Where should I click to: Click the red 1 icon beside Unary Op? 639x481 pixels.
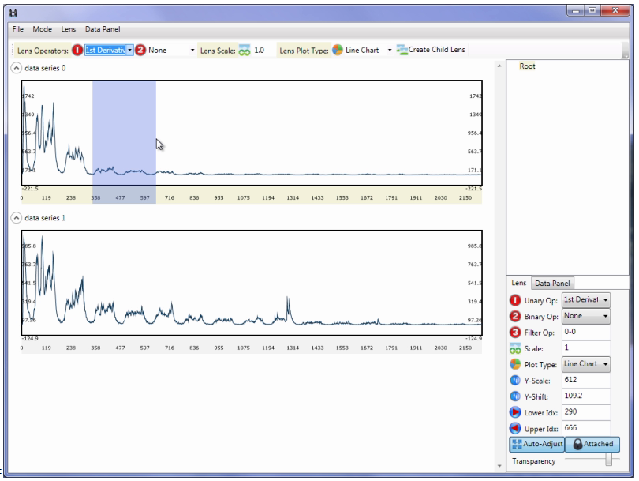coord(515,300)
